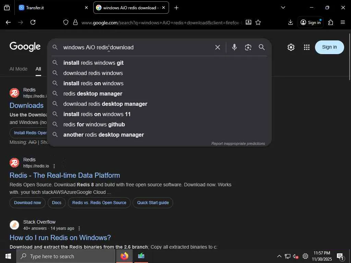Select suggestion download redis desktop manager

coord(159,104)
